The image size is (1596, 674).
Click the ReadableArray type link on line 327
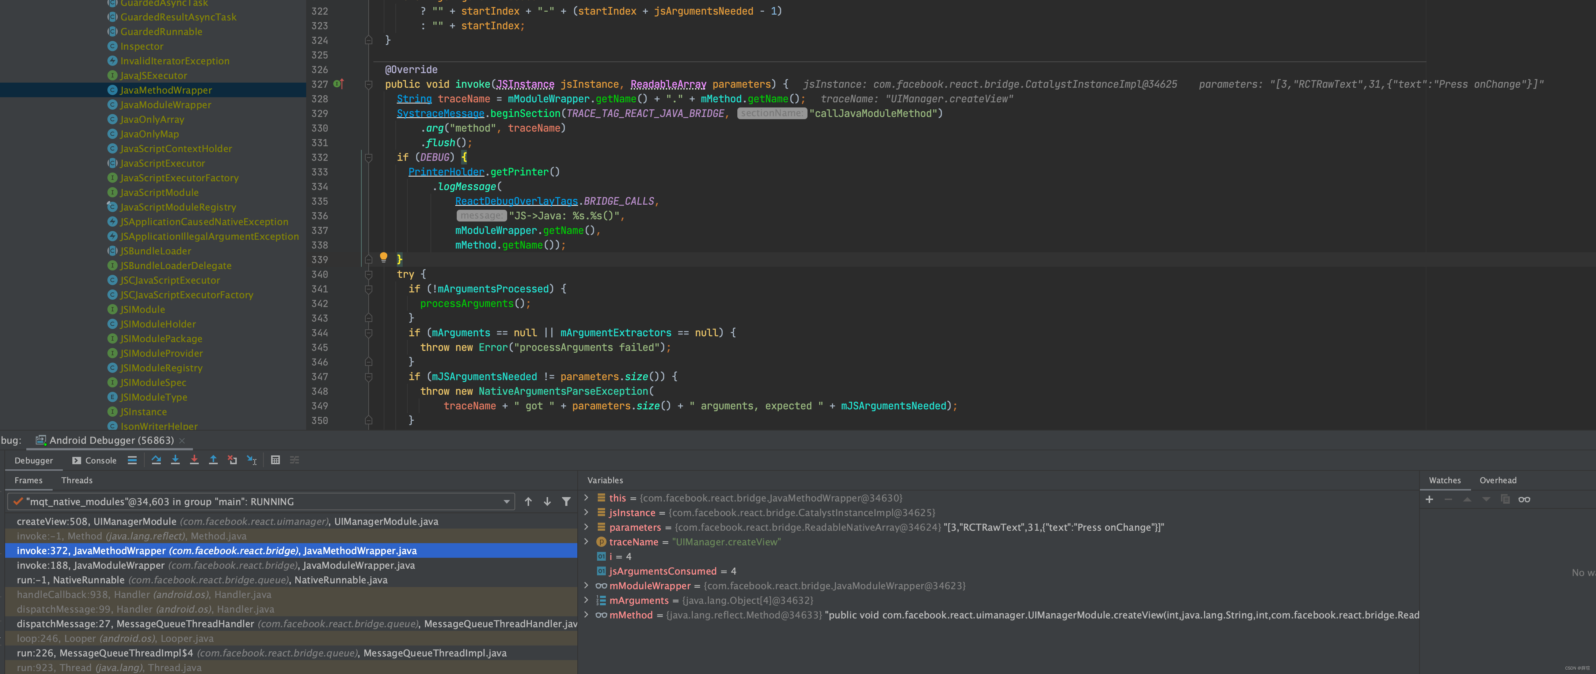(669, 84)
